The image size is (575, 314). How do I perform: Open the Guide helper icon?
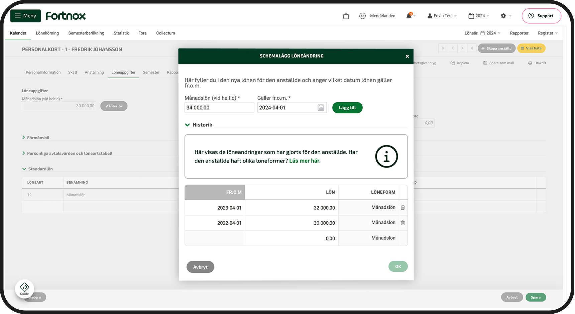(24, 289)
